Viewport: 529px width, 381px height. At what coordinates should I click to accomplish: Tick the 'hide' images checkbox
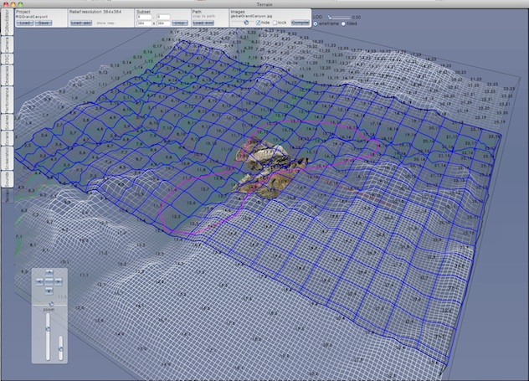point(259,23)
